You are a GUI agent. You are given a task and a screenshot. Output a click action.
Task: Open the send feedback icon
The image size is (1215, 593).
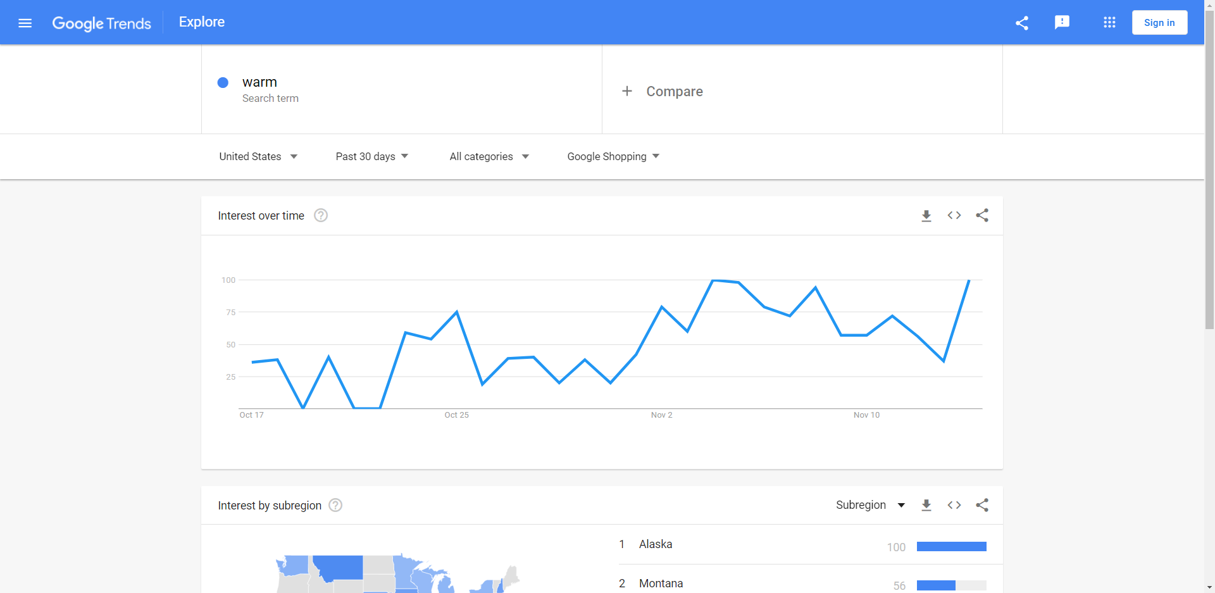pyautogui.click(x=1062, y=23)
